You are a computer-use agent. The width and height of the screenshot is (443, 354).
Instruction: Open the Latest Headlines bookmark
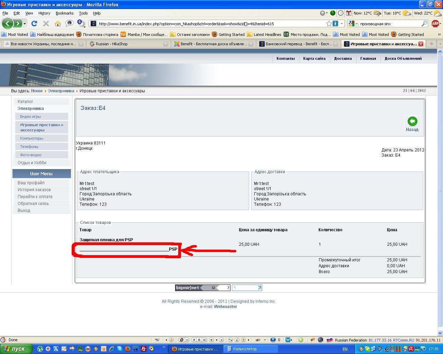point(264,35)
